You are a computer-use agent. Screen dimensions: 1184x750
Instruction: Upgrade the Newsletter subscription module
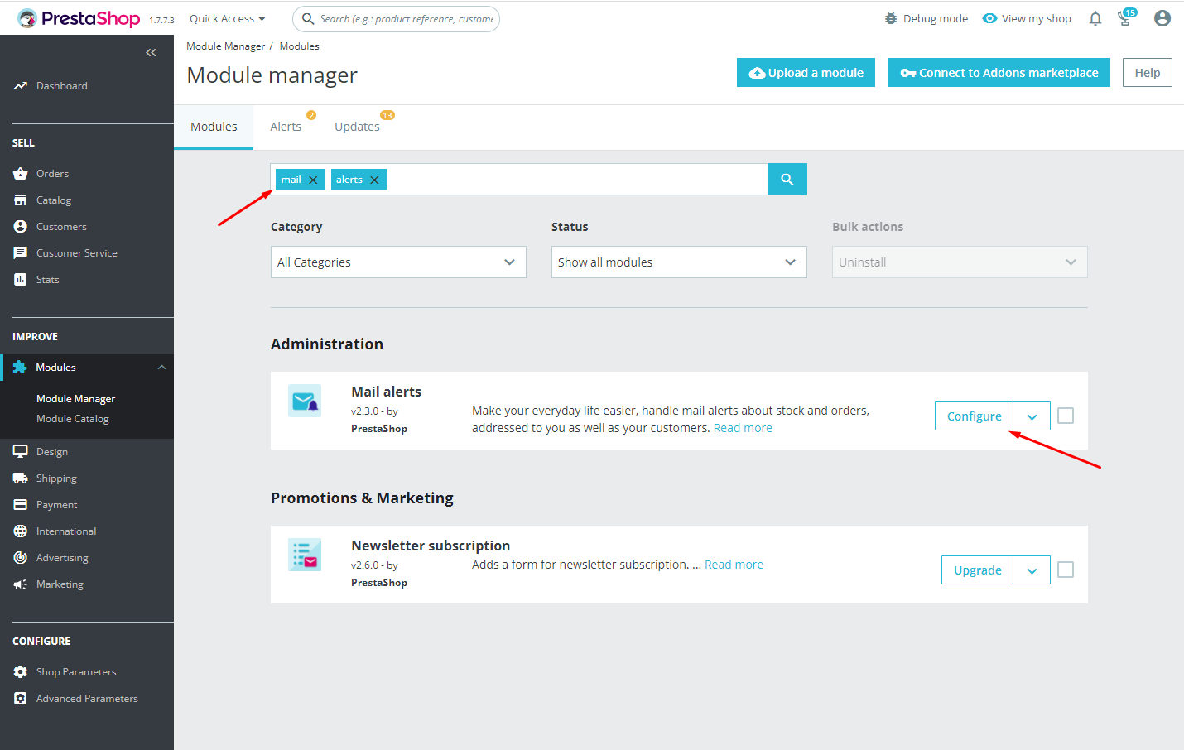978,570
